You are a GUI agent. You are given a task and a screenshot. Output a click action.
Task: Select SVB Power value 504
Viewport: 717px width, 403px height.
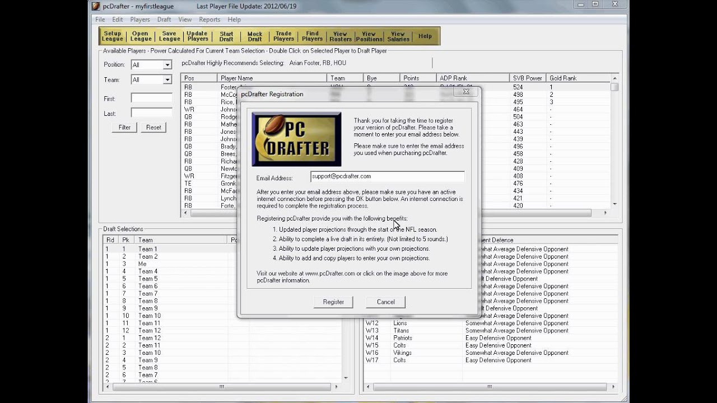pos(518,117)
